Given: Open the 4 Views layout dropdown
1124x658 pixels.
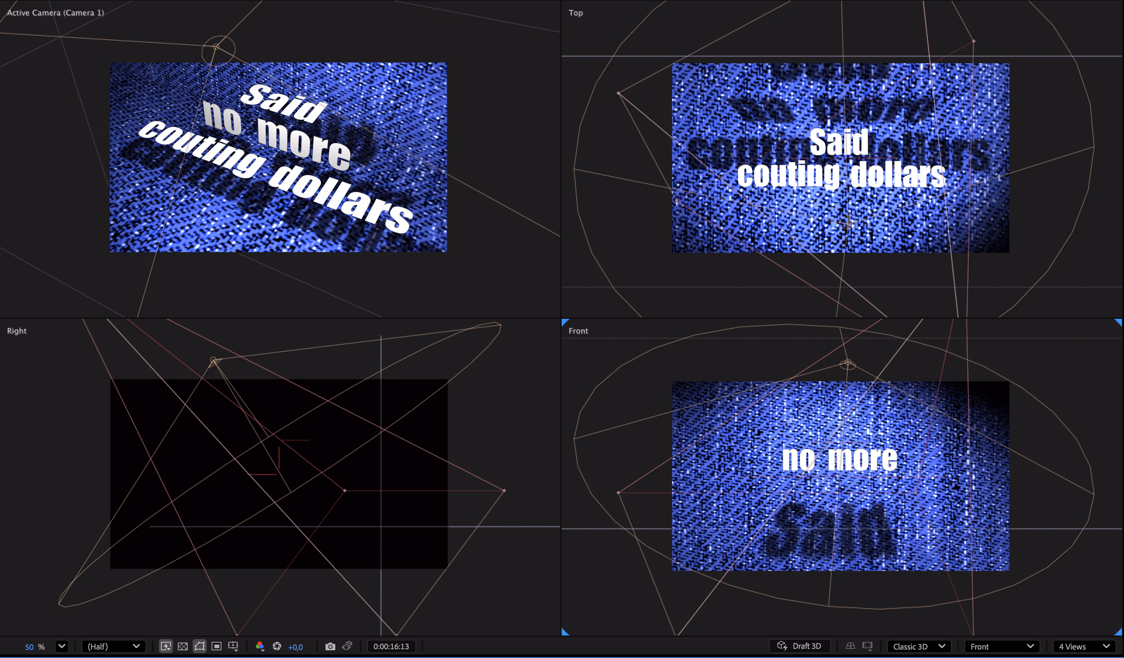Looking at the screenshot, I should point(1084,646).
